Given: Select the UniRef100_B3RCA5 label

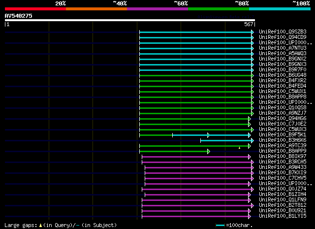Looking at the screenshot, I should coord(283,162).
